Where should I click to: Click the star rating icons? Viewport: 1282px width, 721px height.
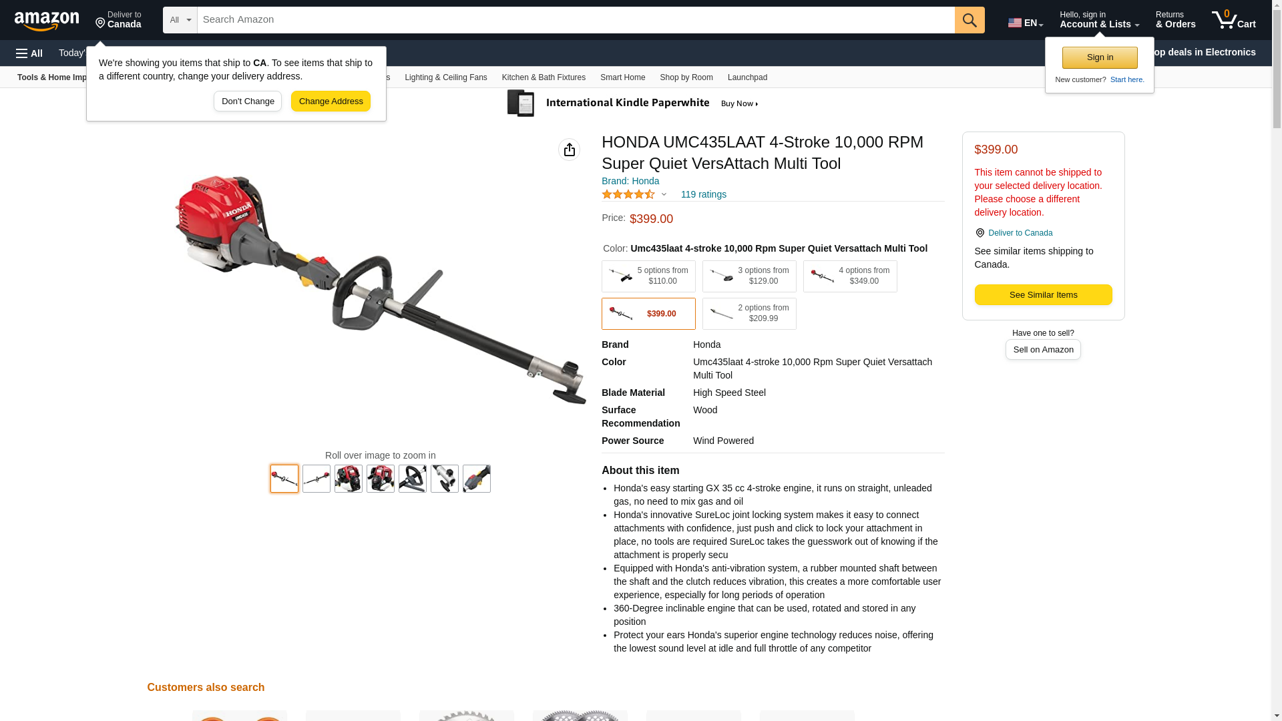[628, 194]
